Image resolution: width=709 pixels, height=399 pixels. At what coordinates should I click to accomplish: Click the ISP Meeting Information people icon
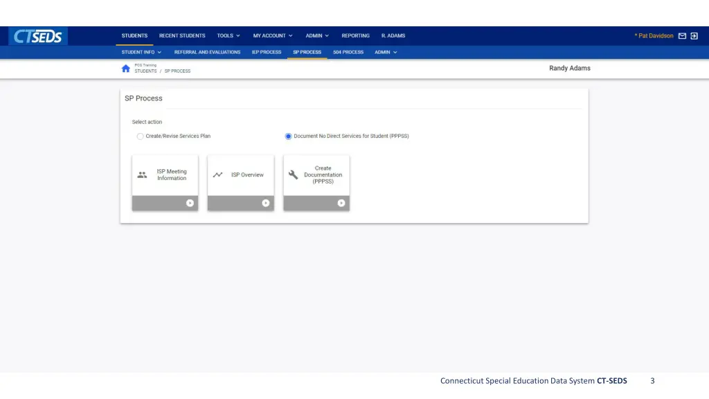tap(142, 175)
